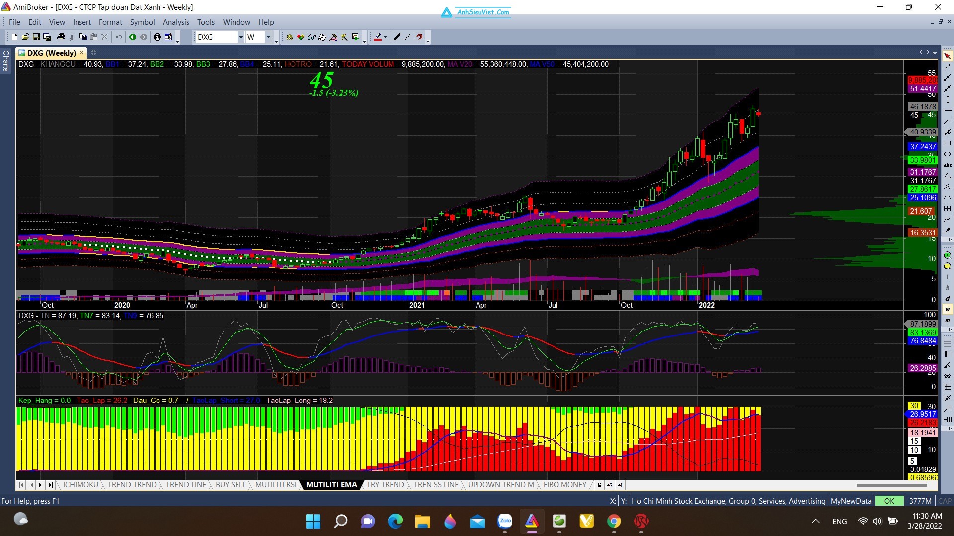Click the green back navigation arrow
Image resolution: width=954 pixels, height=536 pixels.
(133, 37)
